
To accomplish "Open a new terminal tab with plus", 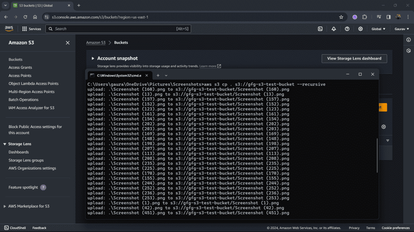I will (x=158, y=75).
